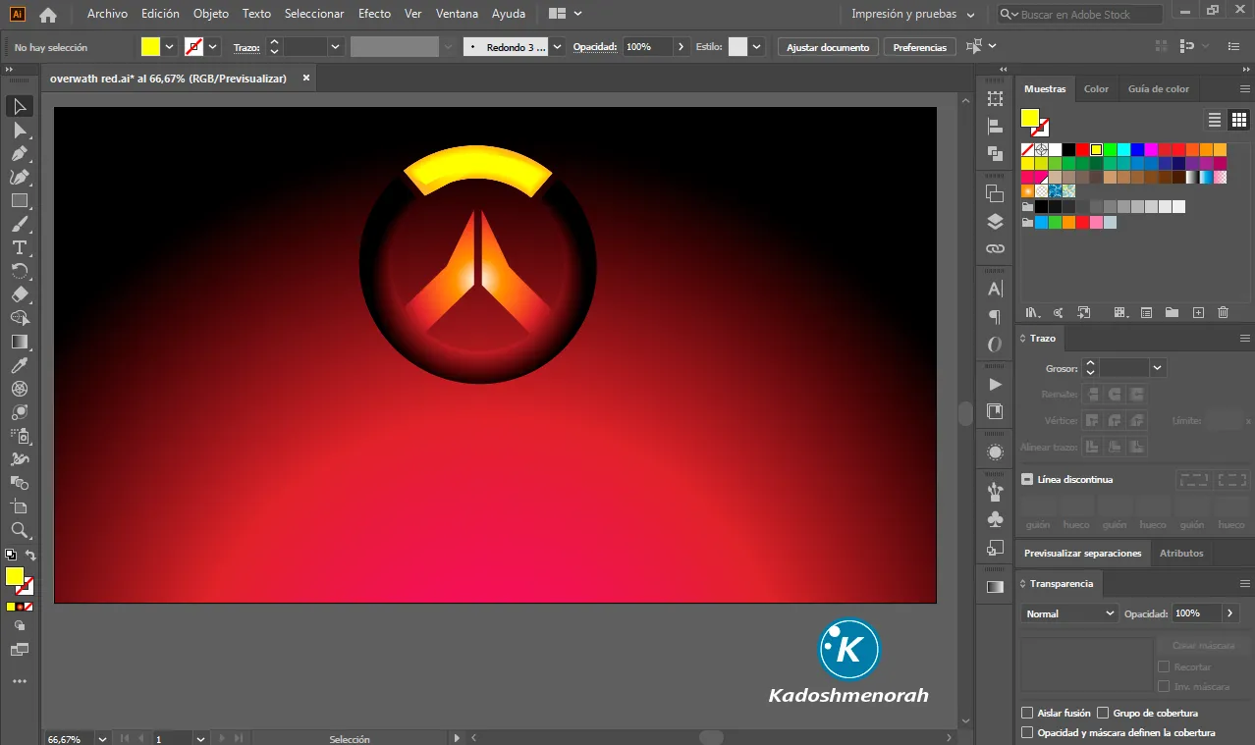Open the Ventana menu

click(x=457, y=14)
